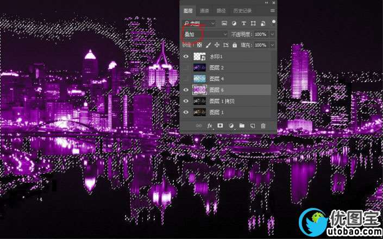Open the layers panel flyout menu
The image size is (383, 239).
click(x=272, y=11)
